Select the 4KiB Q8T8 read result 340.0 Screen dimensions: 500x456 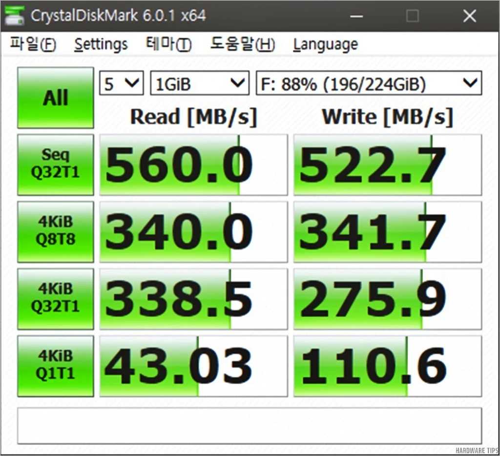(193, 232)
